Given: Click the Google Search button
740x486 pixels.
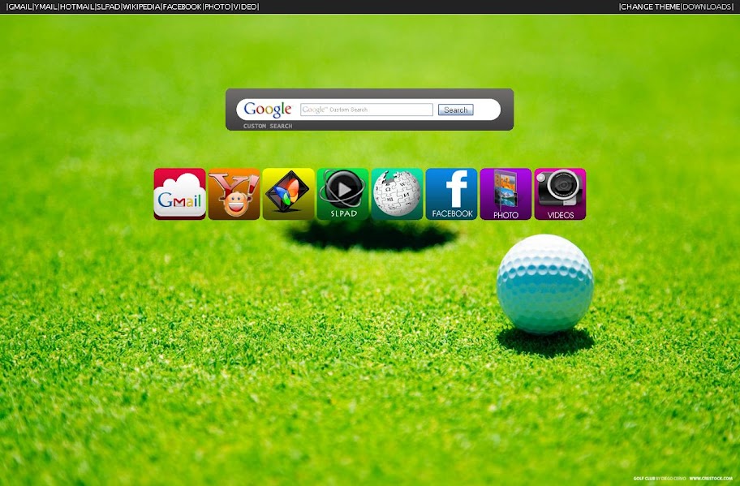Looking at the screenshot, I should [x=455, y=110].
